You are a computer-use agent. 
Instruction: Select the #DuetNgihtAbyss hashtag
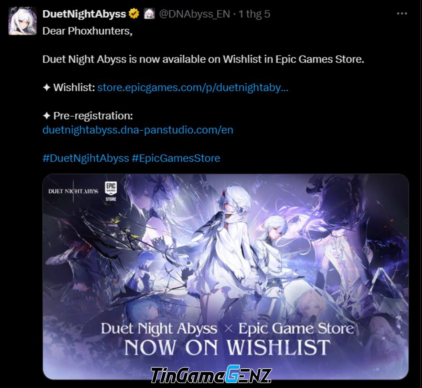[86, 158]
